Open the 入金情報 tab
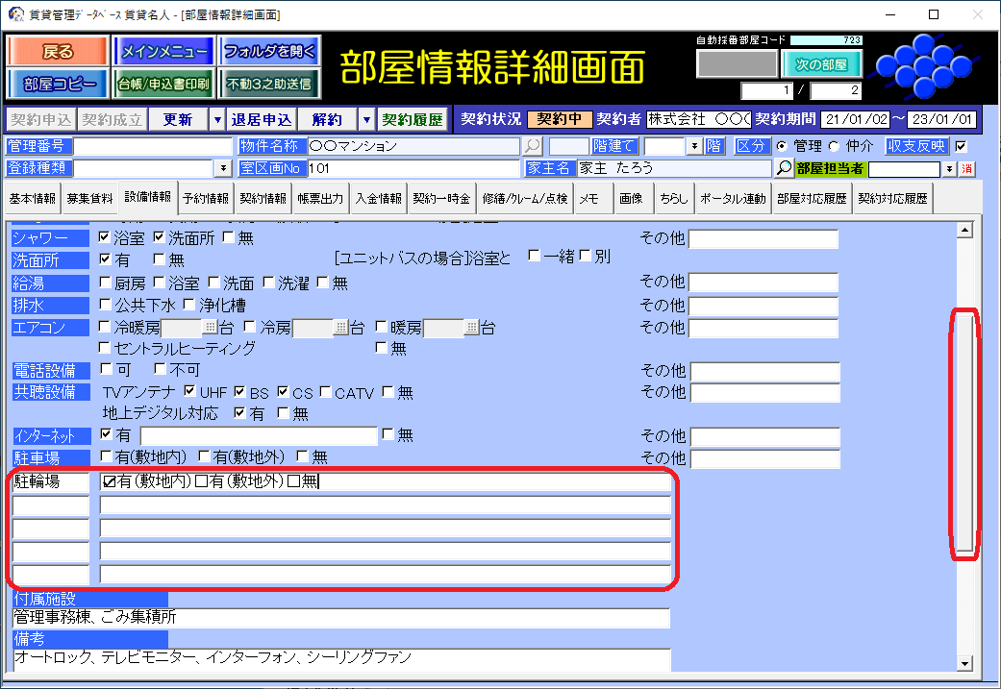This screenshot has width=1001, height=689. coord(378,199)
